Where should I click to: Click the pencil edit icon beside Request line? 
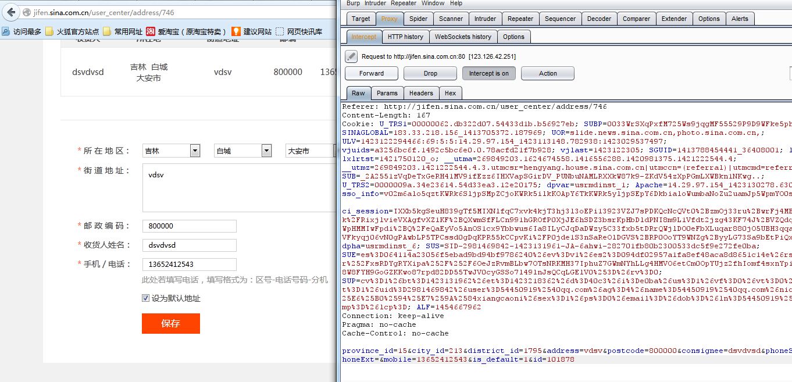(351, 56)
